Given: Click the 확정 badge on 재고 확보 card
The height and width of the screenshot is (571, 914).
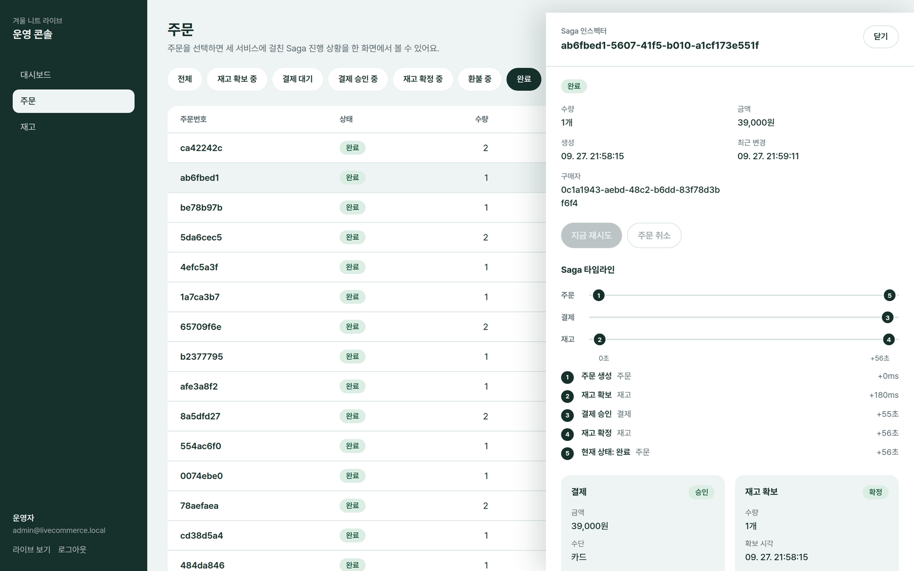Looking at the screenshot, I should [x=875, y=492].
